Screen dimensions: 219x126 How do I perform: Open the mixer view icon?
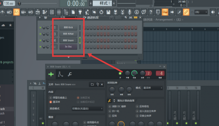[59, 12]
